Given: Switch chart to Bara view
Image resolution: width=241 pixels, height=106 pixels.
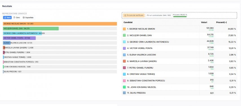Looking at the screenshot, I should tap(7, 18).
